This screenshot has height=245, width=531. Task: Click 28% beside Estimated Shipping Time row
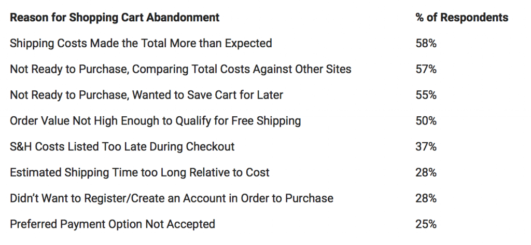pos(426,172)
